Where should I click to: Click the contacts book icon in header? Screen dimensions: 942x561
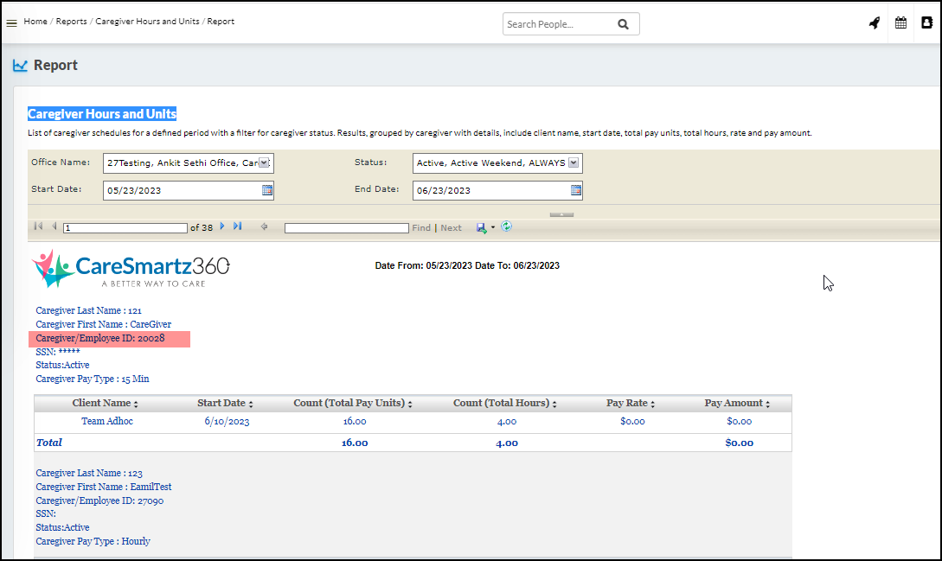(x=926, y=23)
